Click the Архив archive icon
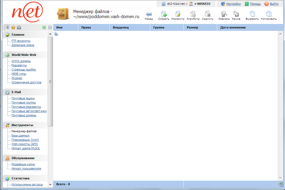The height and width of the screenshot is (190, 285). [236, 14]
